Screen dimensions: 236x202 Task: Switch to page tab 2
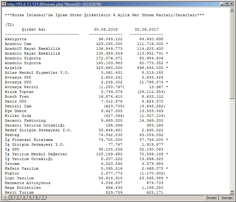tap(12, 197)
